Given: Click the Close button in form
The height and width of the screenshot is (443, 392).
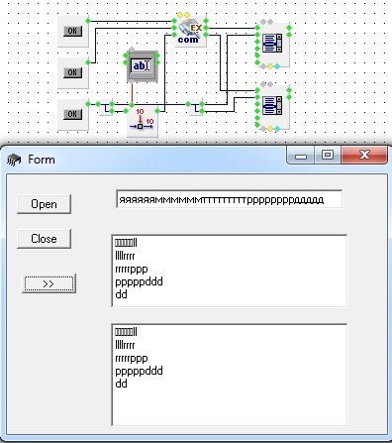Looking at the screenshot, I should coord(44,239).
